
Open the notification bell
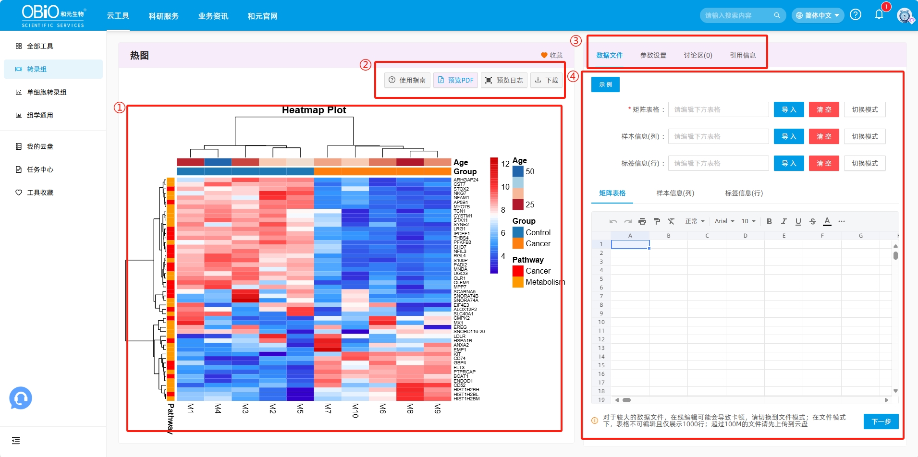coord(879,15)
